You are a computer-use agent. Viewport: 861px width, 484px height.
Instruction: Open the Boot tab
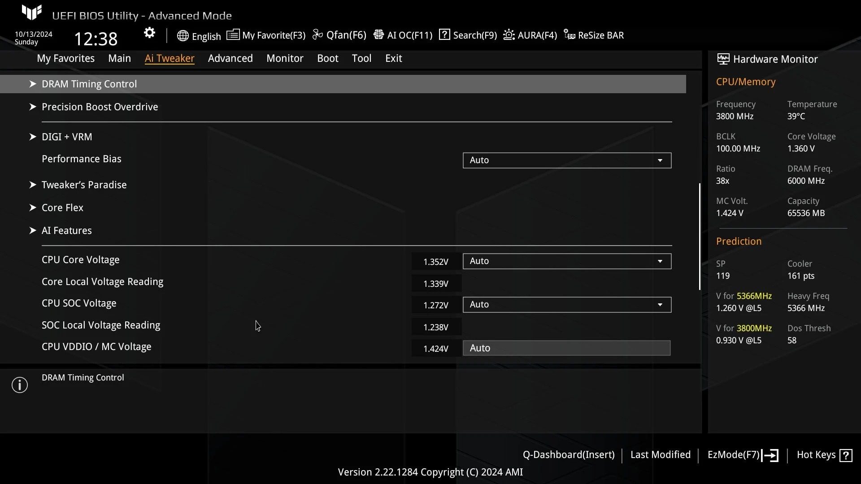coord(328,58)
